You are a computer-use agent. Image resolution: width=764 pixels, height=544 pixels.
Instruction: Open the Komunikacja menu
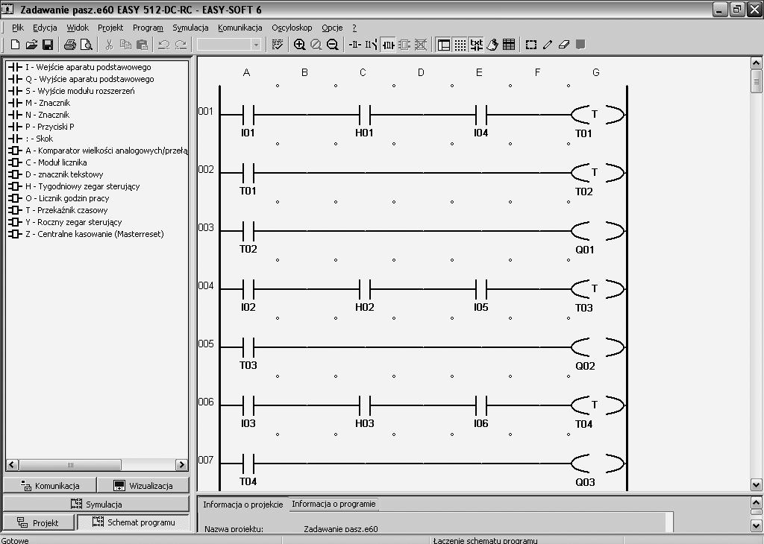[x=239, y=28]
